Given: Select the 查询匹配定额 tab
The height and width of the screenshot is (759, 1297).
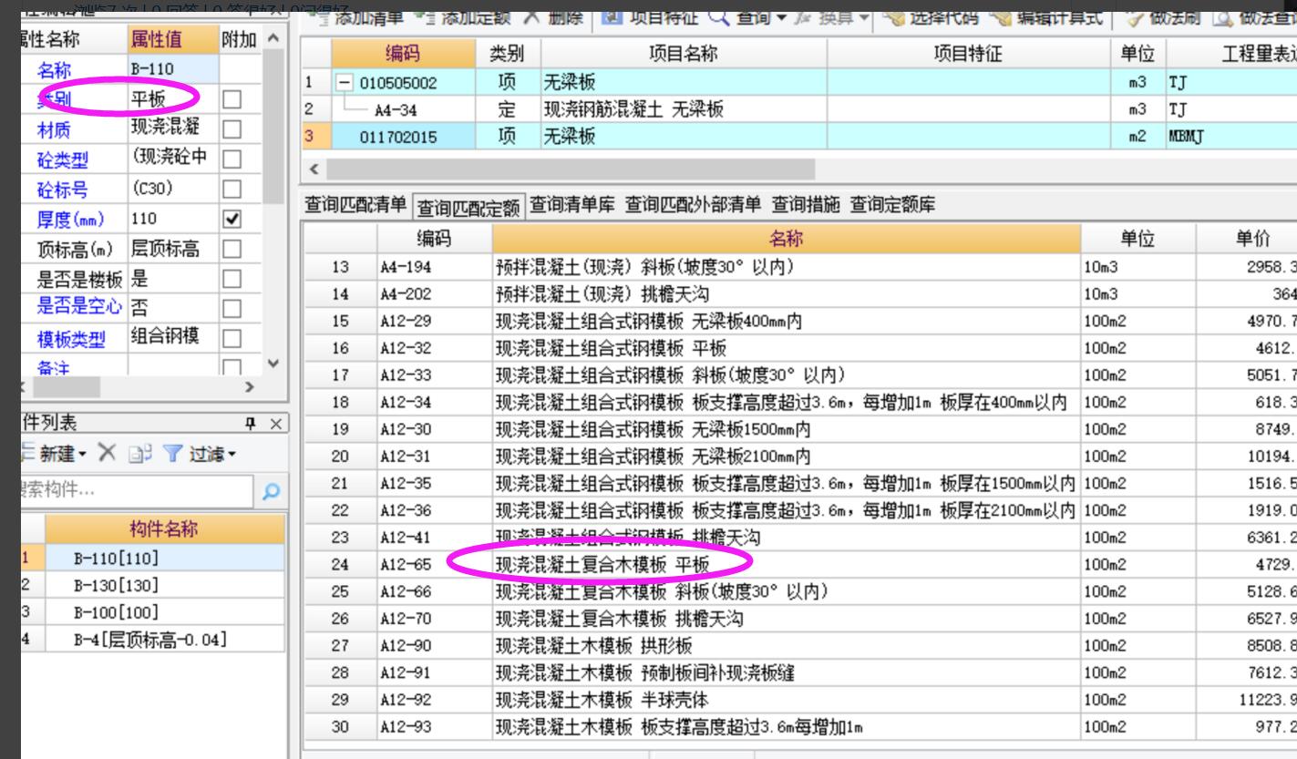Looking at the screenshot, I should tap(470, 208).
